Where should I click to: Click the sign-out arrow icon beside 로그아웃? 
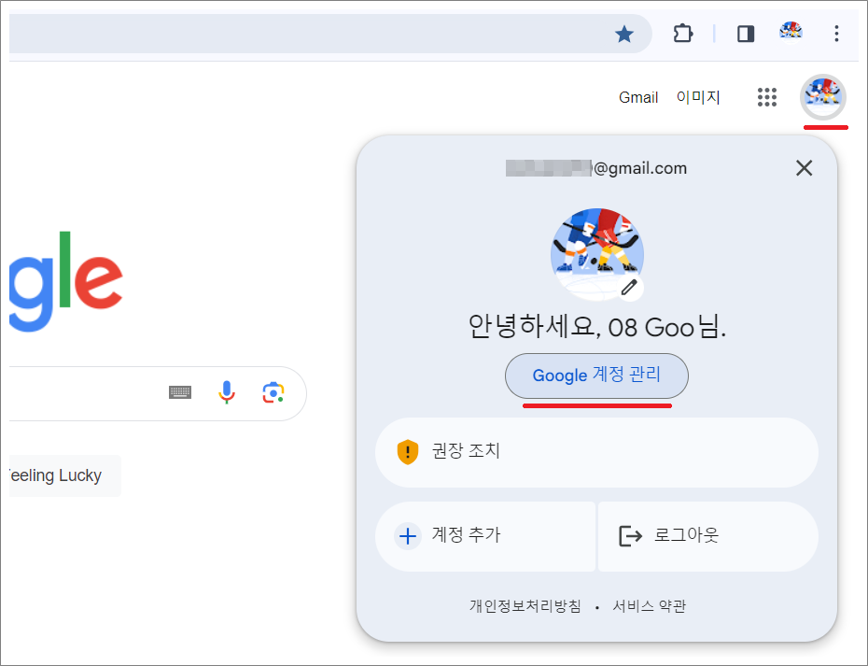pos(630,536)
